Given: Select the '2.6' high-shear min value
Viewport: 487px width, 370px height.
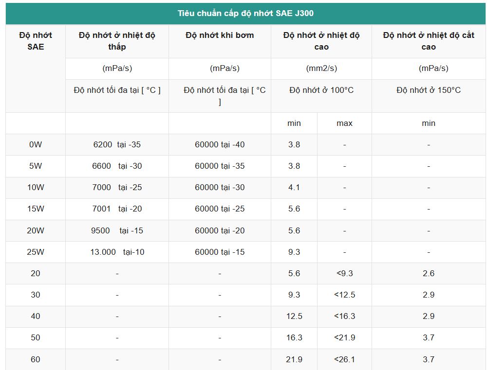Looking at the screenshot, I should click(429, 273).
